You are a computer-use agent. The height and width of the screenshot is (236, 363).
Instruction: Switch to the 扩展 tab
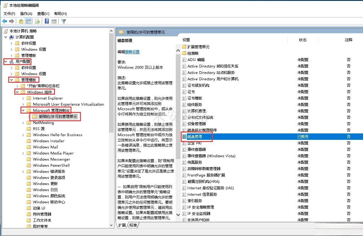(x=122, y=225)
